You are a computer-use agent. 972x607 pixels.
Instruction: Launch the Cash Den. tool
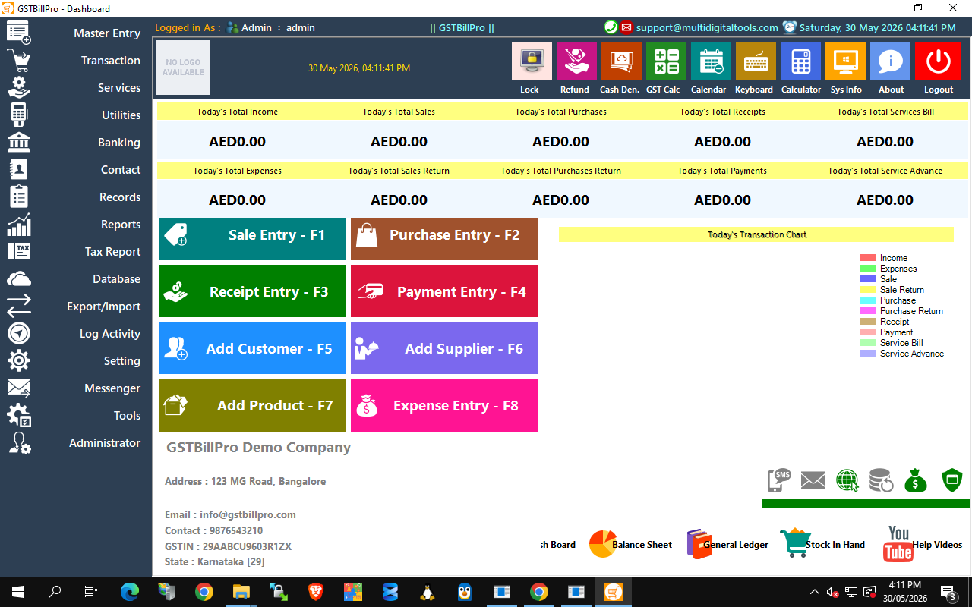pos(621,61)
